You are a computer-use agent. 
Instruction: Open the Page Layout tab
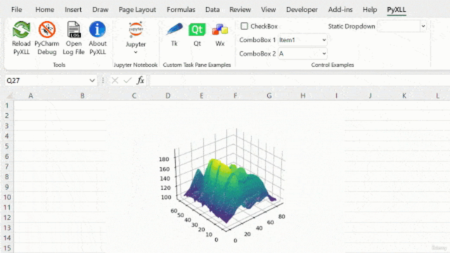[x=137, y=9]
